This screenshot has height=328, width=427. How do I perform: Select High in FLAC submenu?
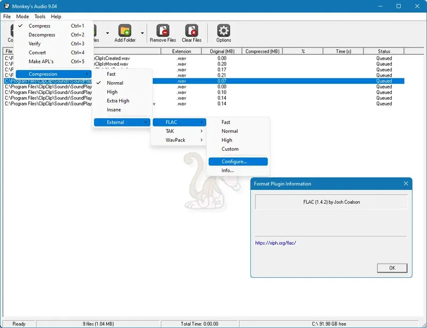point(238,140)
